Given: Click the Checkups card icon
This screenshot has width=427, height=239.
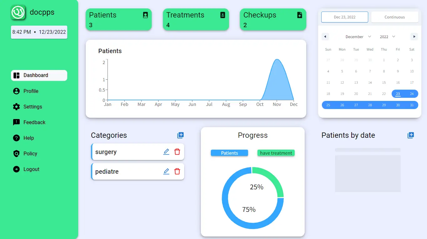Looking at the screenshot, I should coord(299,15).
